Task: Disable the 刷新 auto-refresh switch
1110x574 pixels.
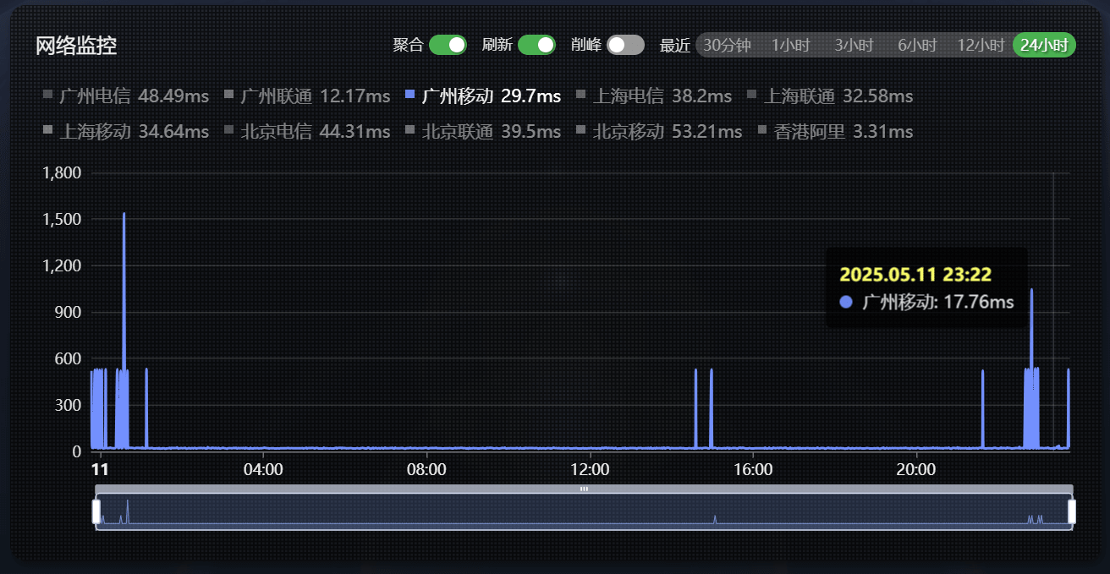Action: (536, 45)
